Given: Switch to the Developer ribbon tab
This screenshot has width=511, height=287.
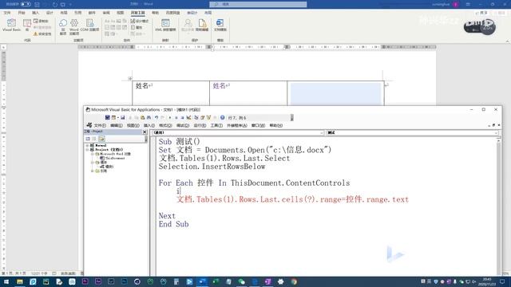Looking at the screenshot, I should [137, 13].
